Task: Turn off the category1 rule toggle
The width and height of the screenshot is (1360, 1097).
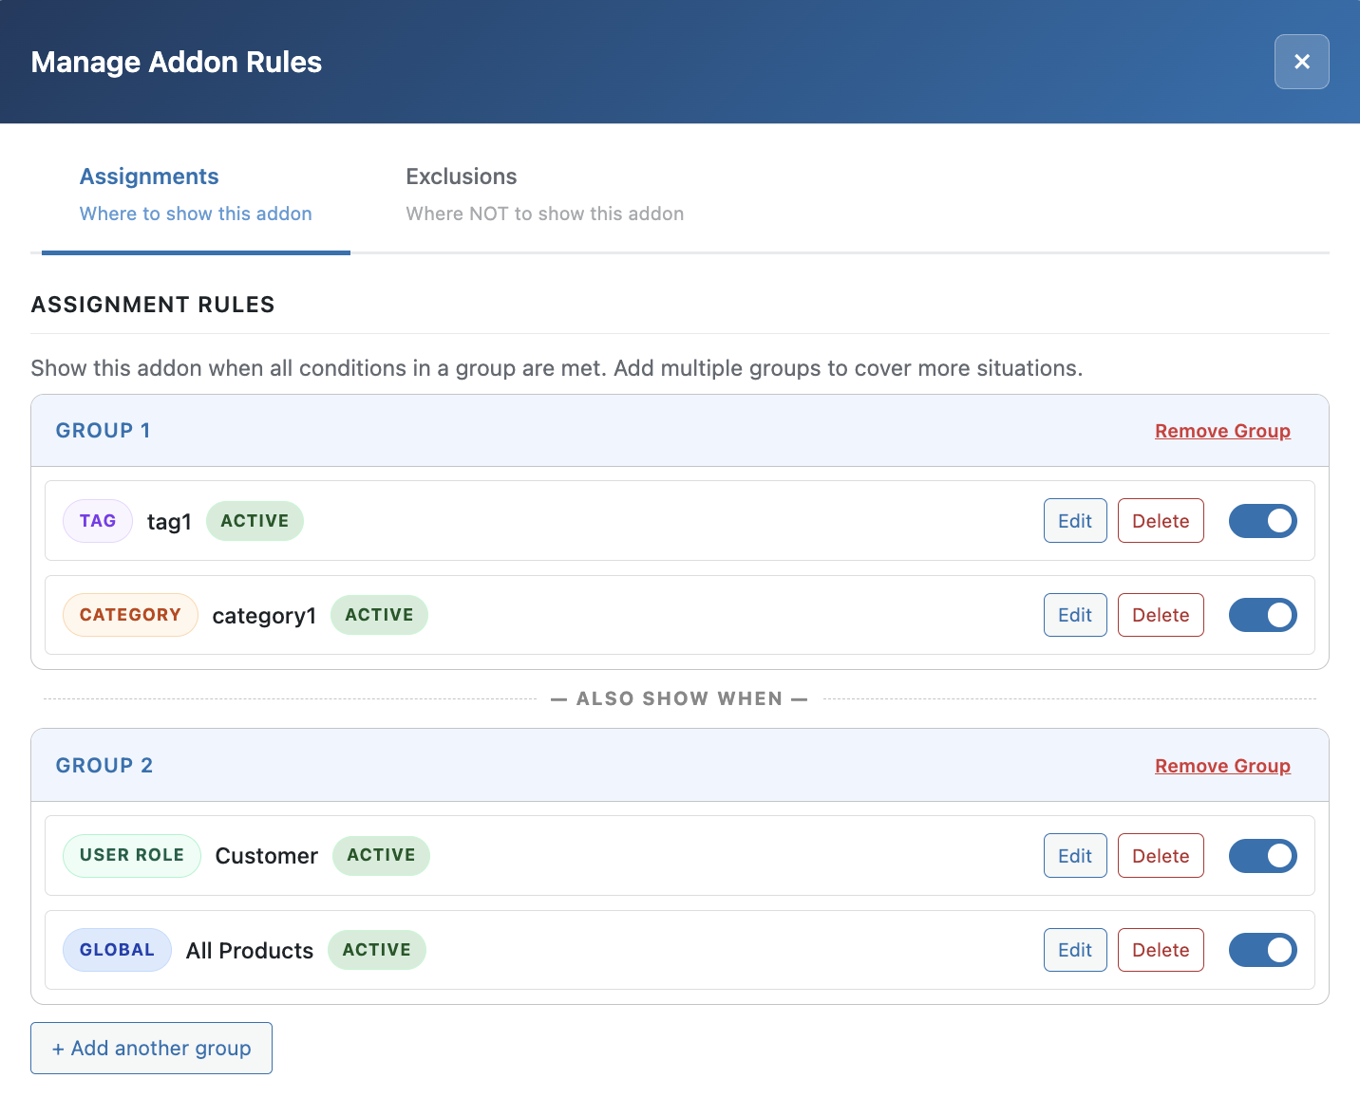Action: [x=1262, y=615]
